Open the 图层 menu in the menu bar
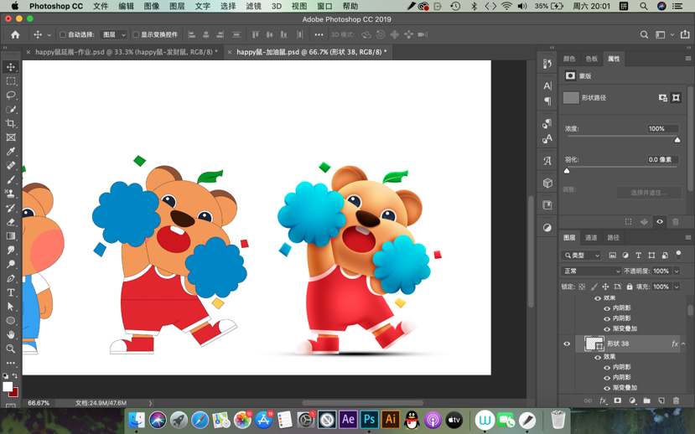 pos(177,6)
